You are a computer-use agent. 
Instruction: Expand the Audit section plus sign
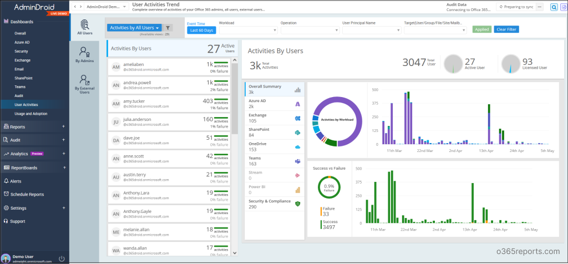coord(63,140)
